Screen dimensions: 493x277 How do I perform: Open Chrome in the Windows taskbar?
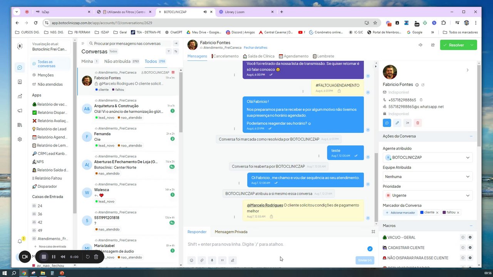pyautogui.click(x=24, y=273)
